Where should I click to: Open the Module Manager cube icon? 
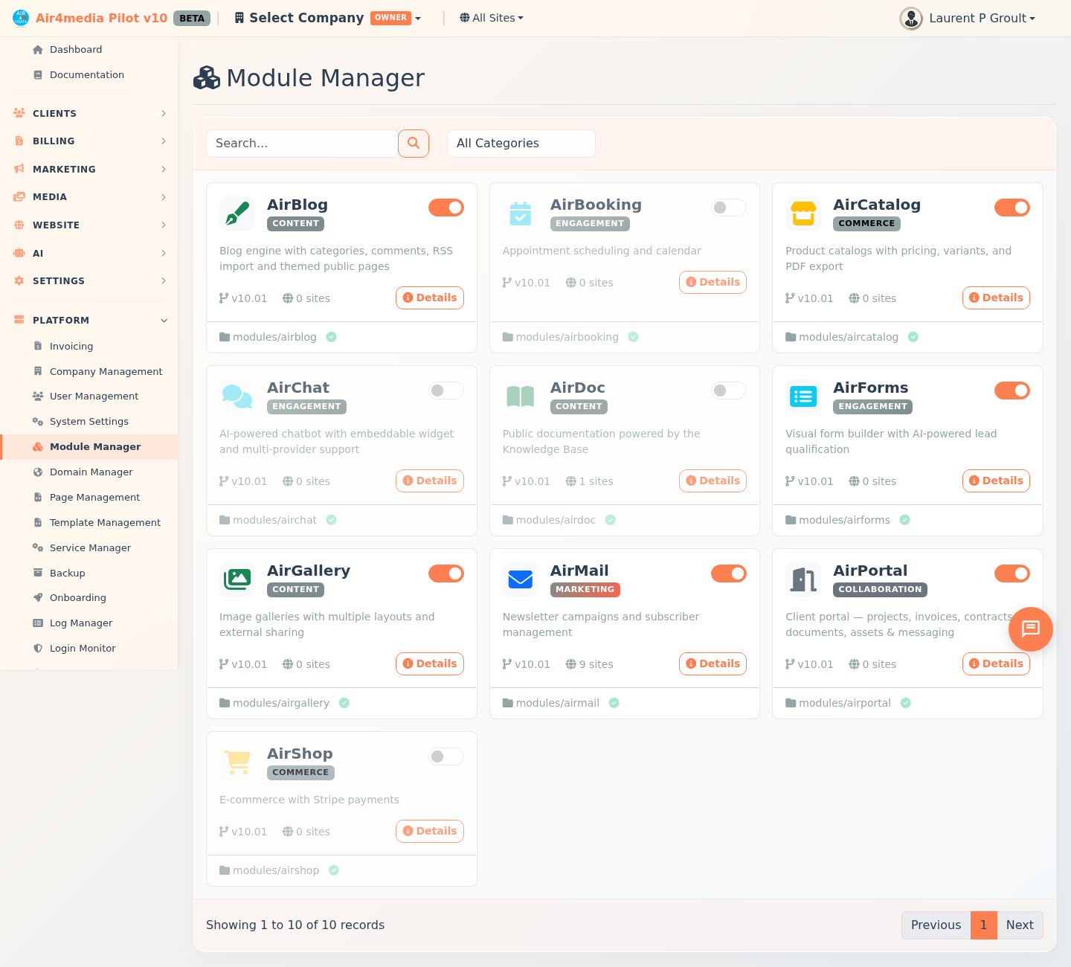click(207, 77)
